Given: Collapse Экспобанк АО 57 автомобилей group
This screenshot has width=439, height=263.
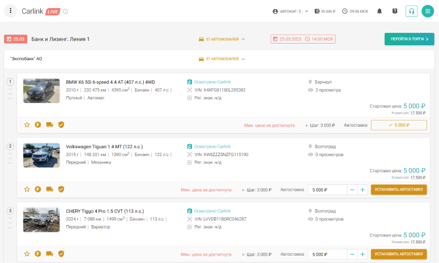Looking at the screenshot, I should (x=222, y=59).
